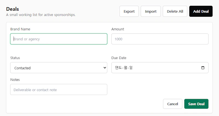The width and height of the screenshot is (219, 116).
Task: Click the Export button
Action: click(129, 11)
